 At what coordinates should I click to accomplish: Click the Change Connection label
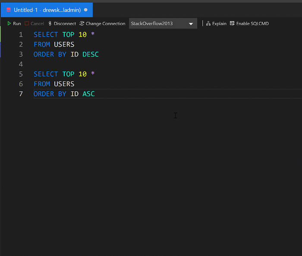tap(106, 24)
